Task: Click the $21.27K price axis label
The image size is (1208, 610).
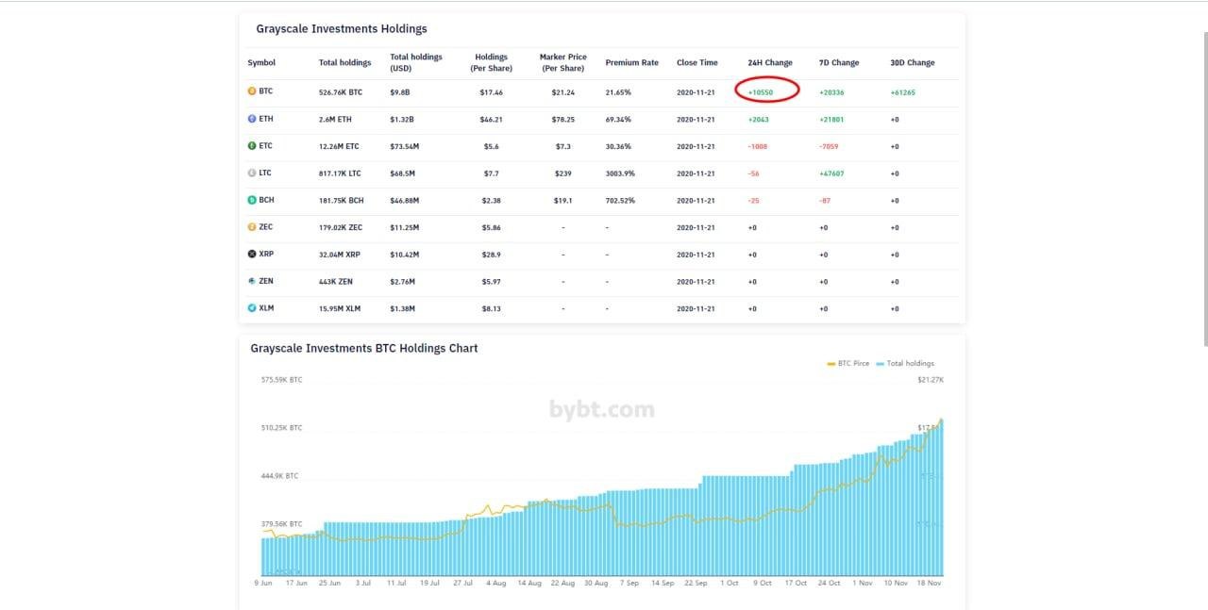Action: pos(931,379)
